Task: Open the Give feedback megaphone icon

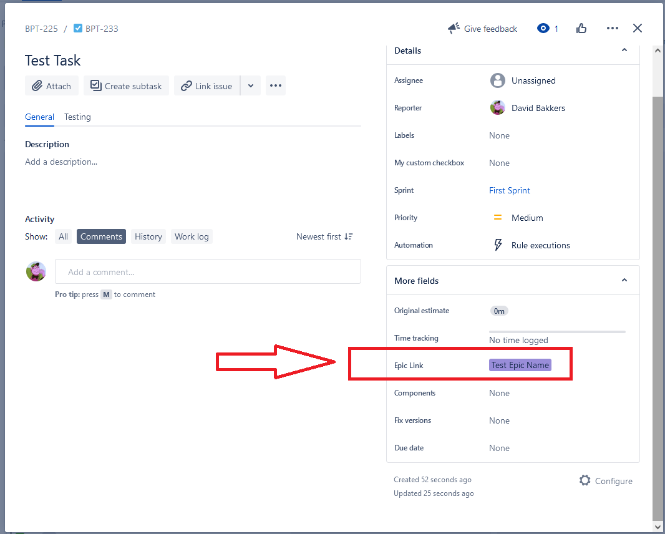Action: 454,28
